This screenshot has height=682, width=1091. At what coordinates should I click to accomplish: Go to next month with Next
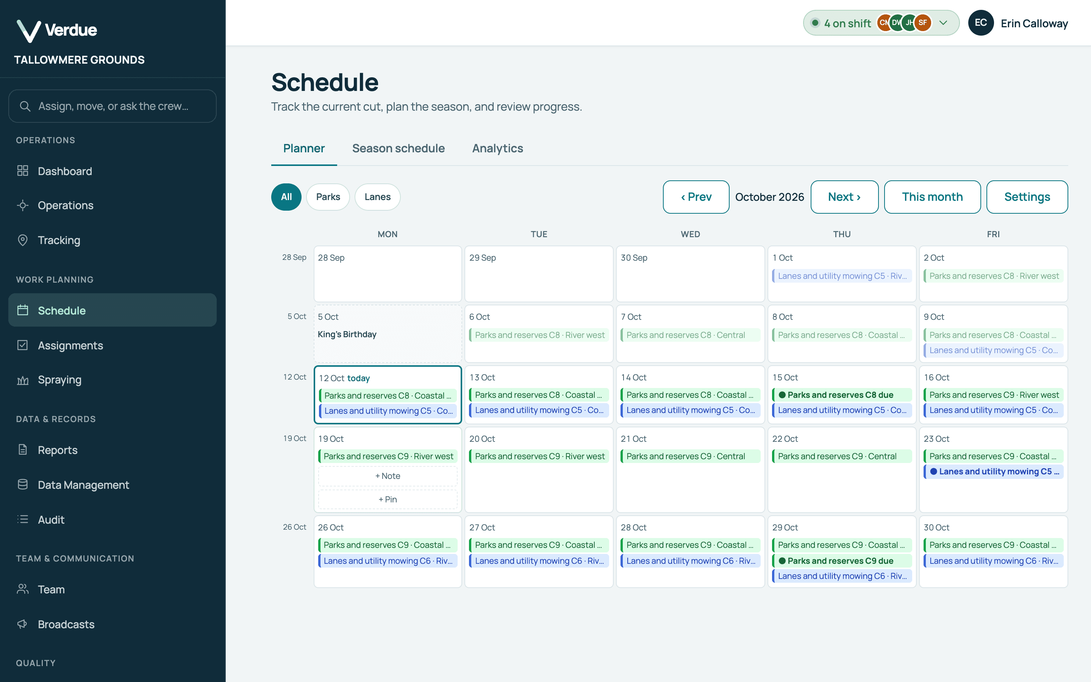[844, 197]
